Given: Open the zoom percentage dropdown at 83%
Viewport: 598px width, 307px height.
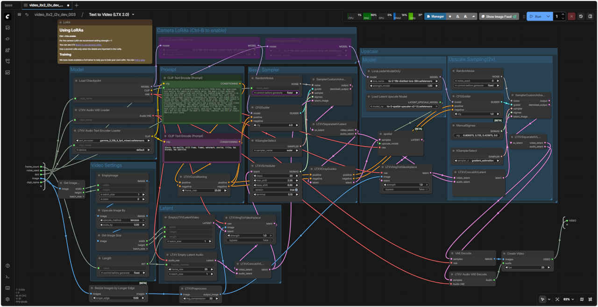Looking at the screenshot, I should tap(569, 299).
